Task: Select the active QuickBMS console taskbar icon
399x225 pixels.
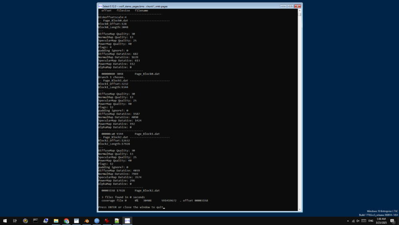Action: (127, 221)
